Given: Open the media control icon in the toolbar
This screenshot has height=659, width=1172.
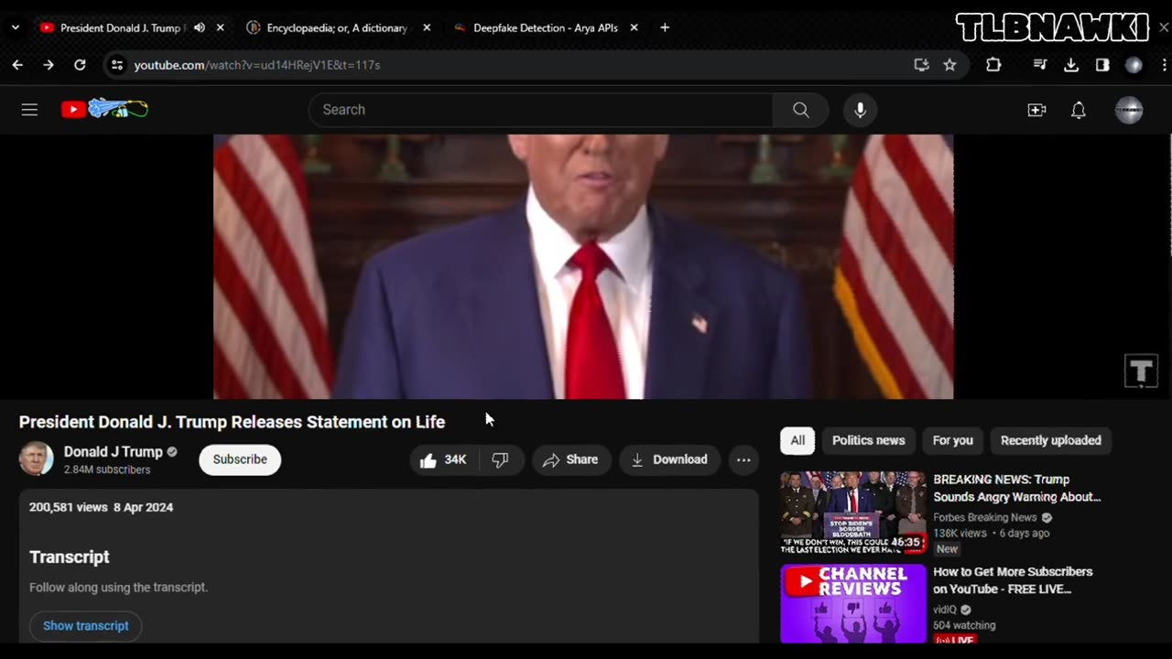Looking at the screenshot, I should (x=1040, y=65).
